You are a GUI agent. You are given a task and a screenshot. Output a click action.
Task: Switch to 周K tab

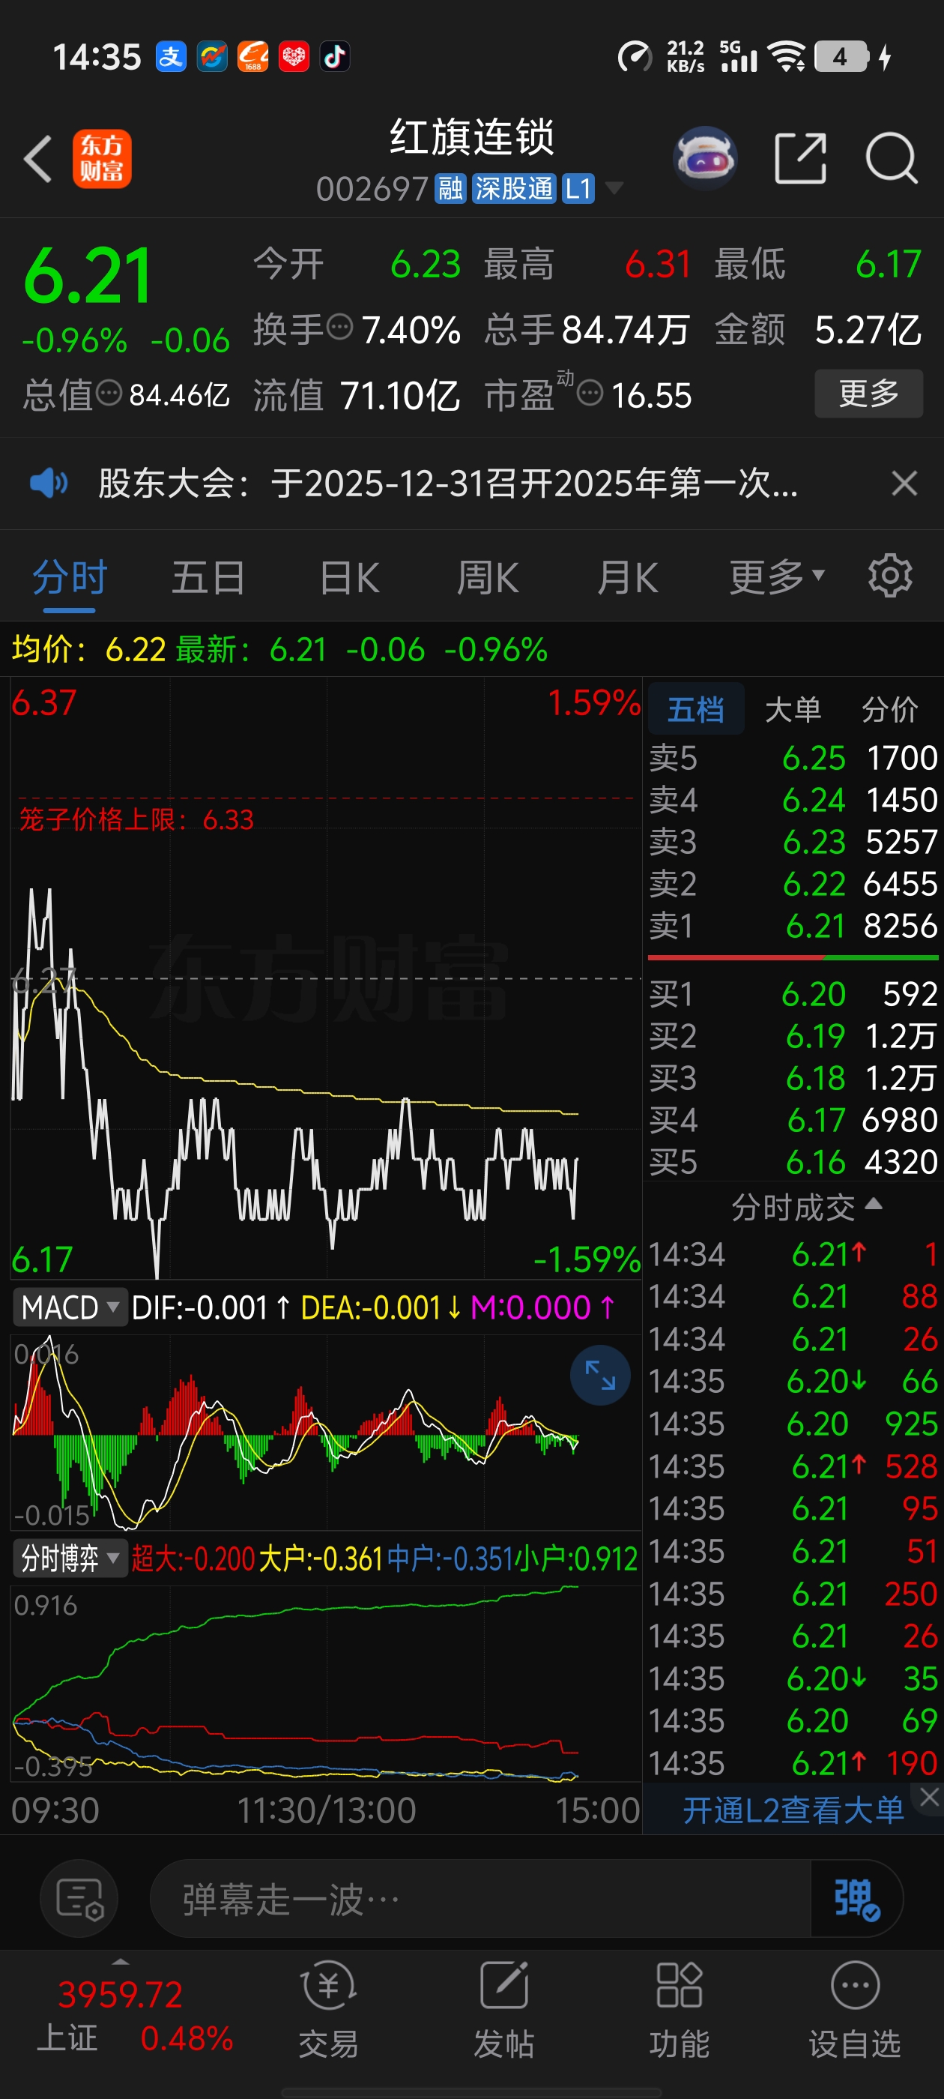(x=487, y=577)
